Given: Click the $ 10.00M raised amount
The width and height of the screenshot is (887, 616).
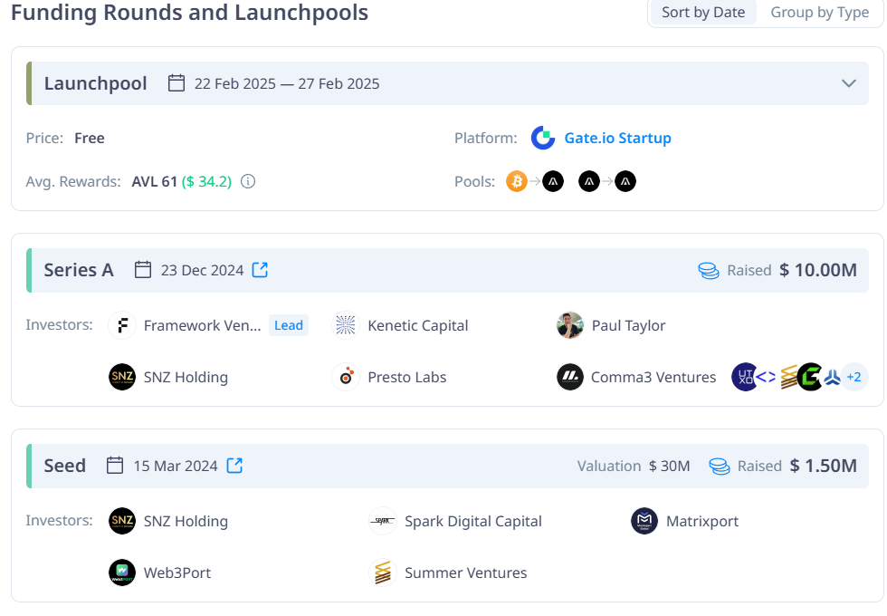Looking at the screenshot, I should [818, 270].
